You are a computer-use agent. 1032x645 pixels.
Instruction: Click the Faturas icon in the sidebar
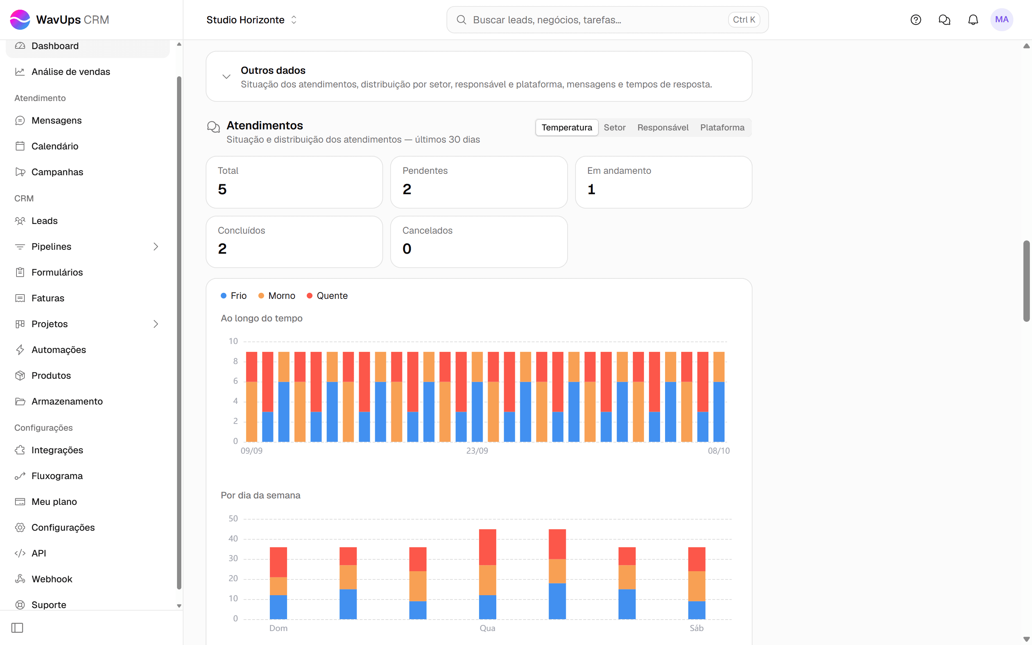click(x=20, y=298)
